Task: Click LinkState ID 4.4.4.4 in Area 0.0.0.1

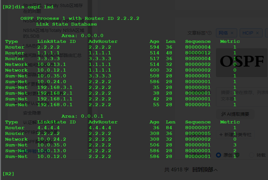Action: (x=49, y=128)
